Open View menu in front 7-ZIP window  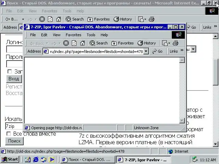(56, 35)
